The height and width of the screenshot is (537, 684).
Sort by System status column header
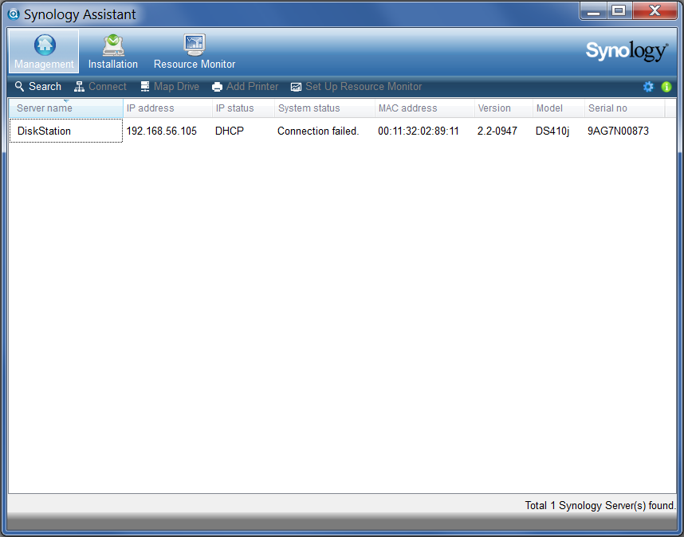[324, 108]
